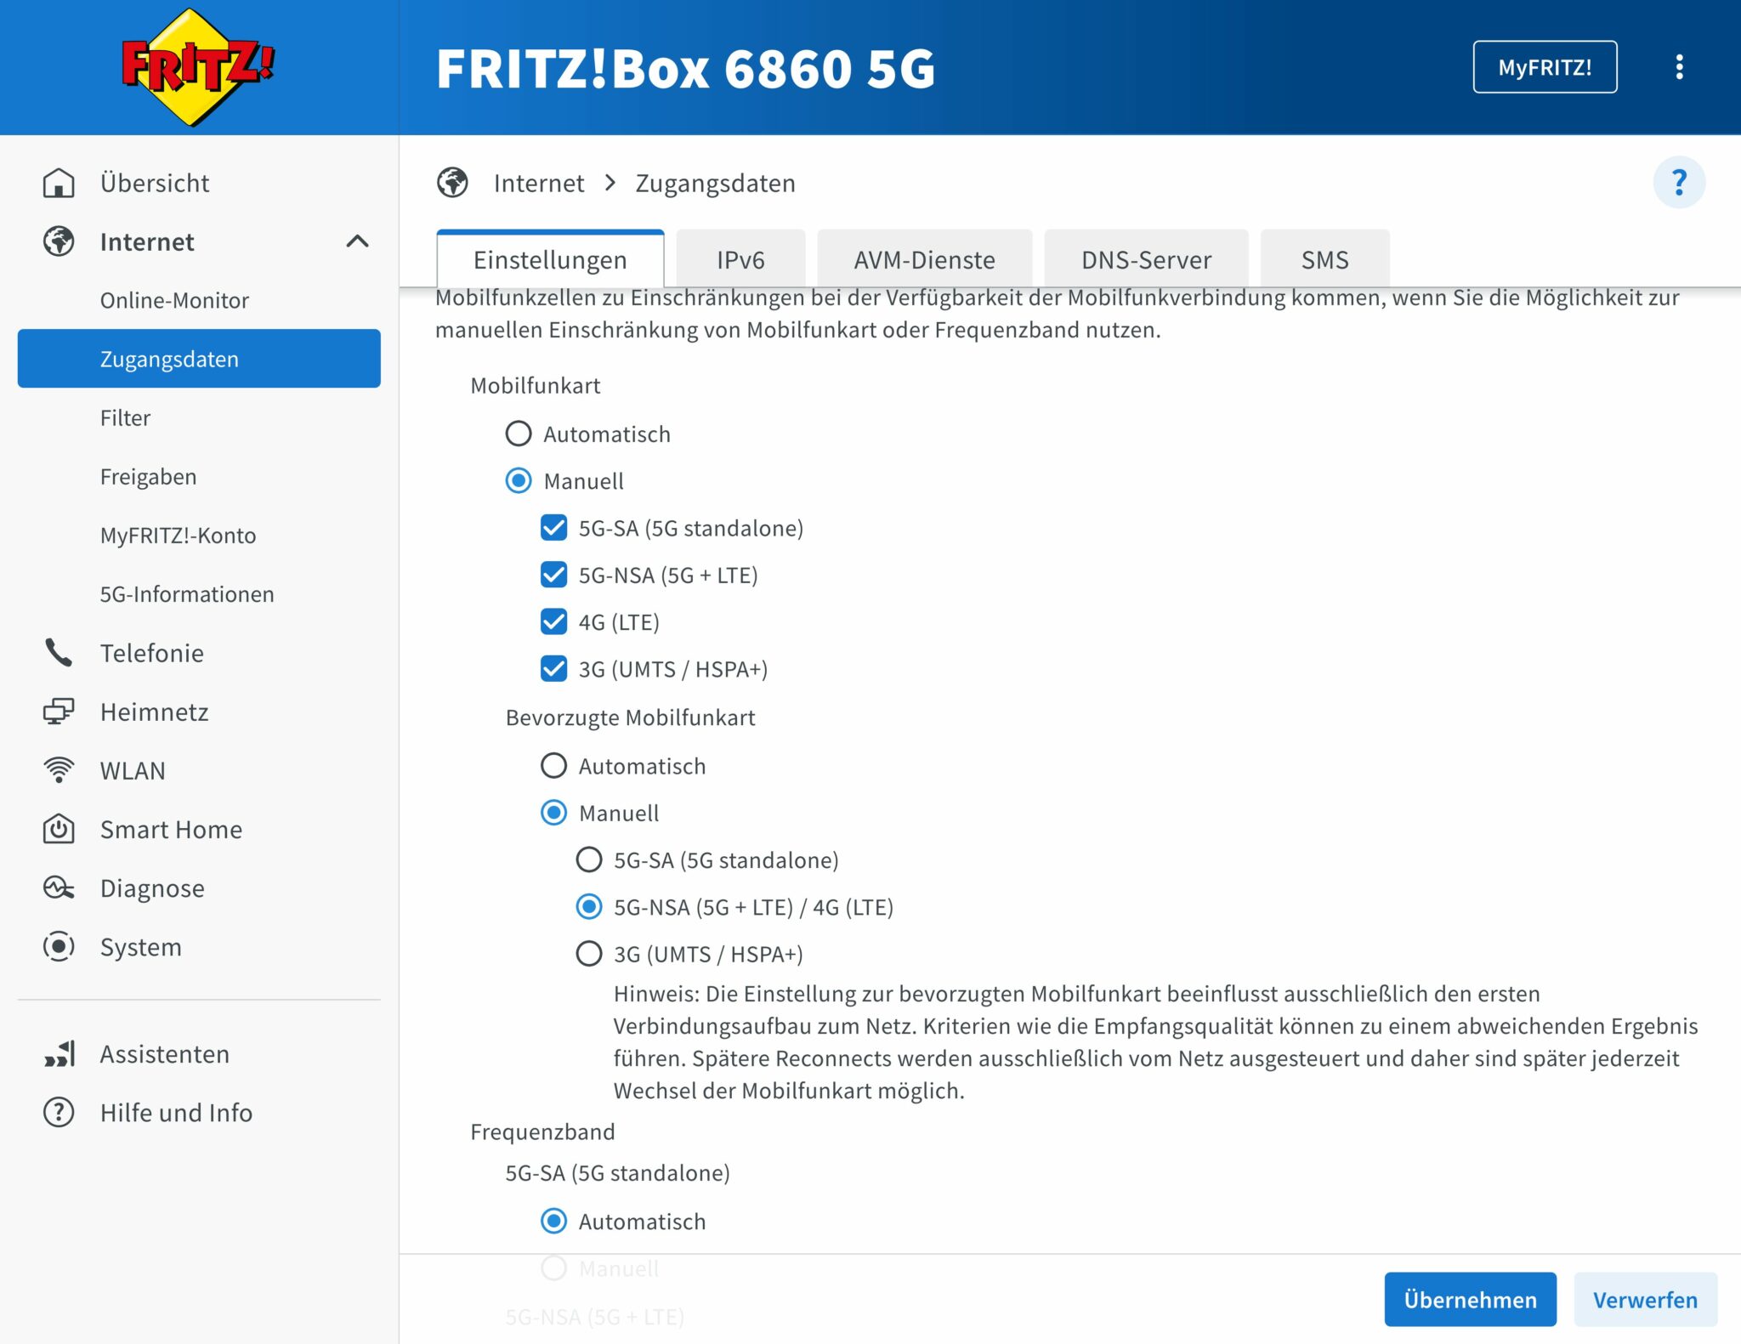This screenshot has width=1741, height=1344.
Task: Click the blue question mark help icon
Action: coord(1679,181)
